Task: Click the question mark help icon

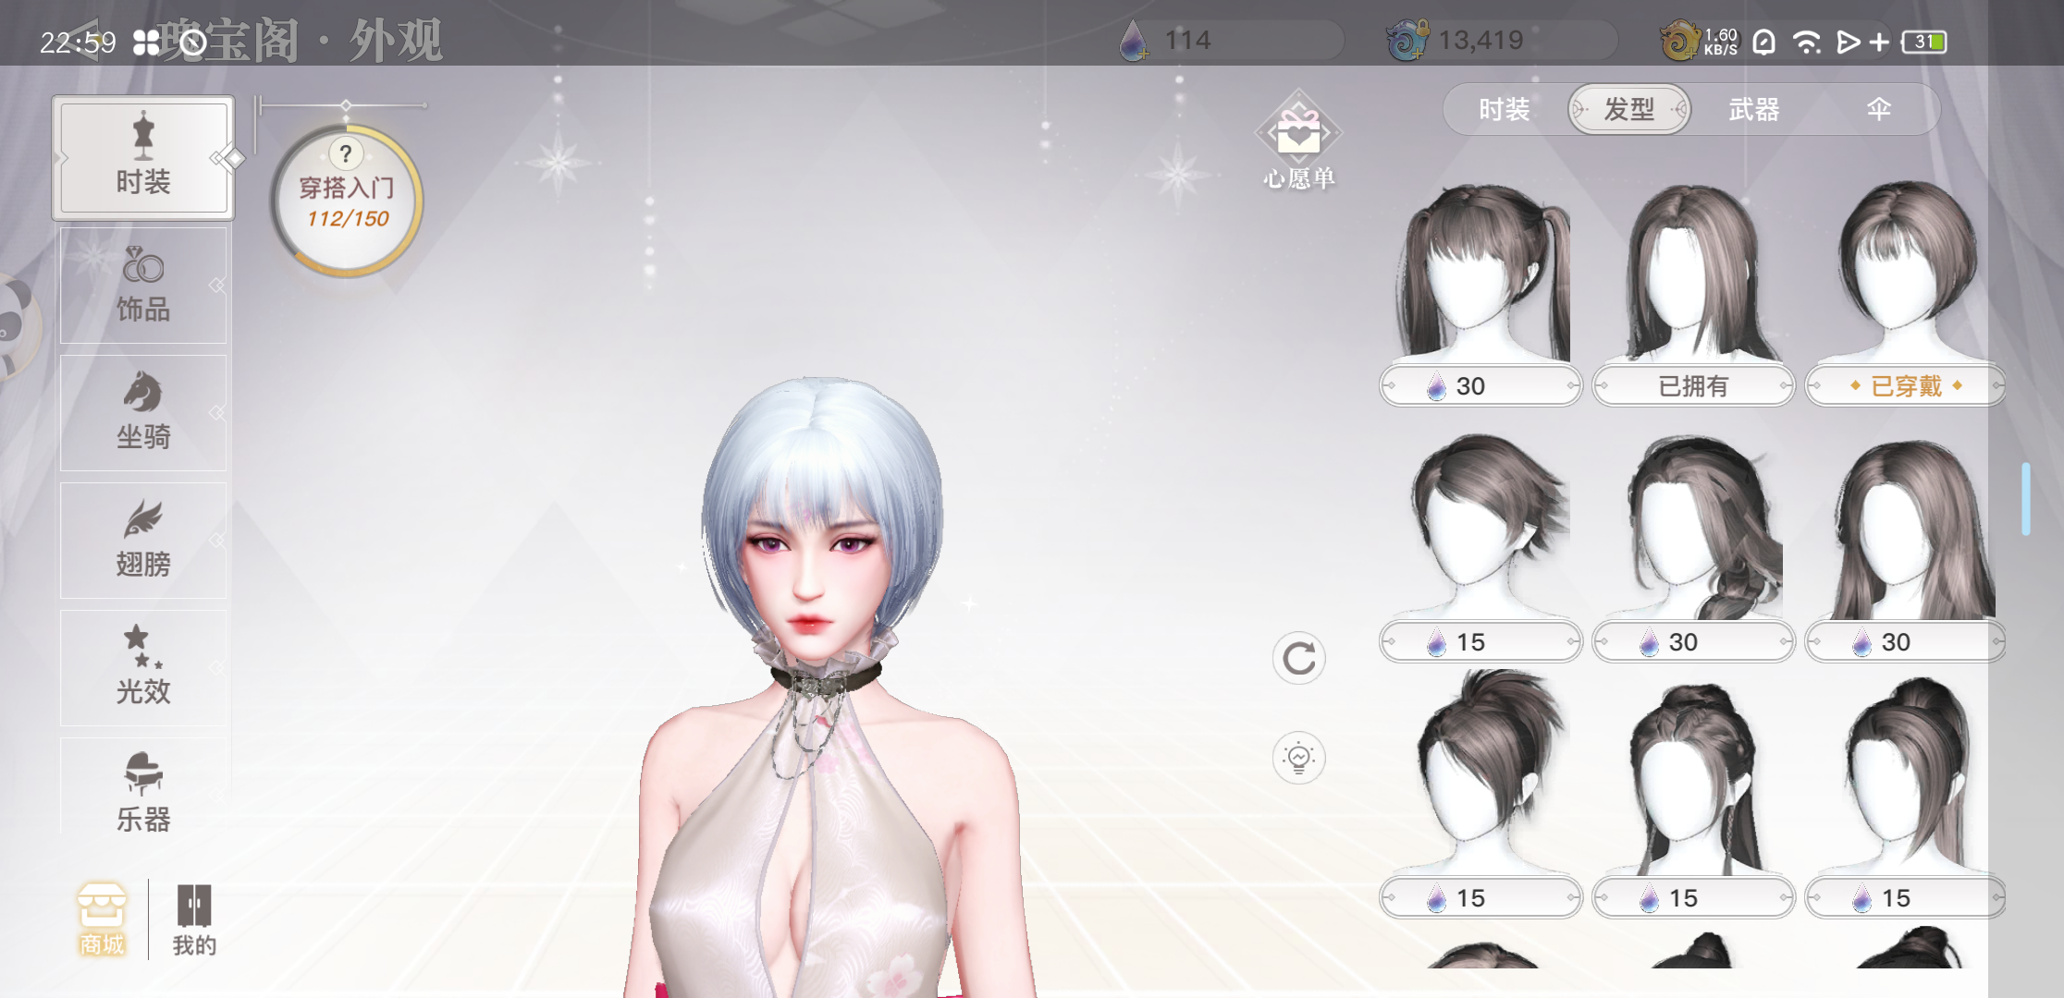Action: [346, 153]
